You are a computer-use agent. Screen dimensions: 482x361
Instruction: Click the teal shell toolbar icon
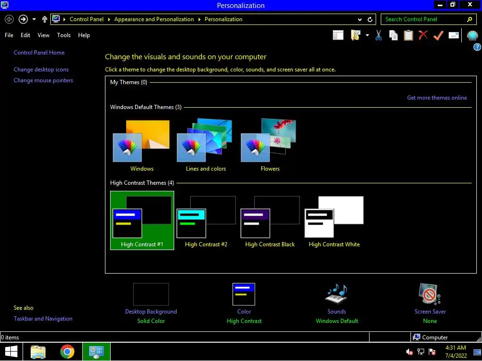point(472,35)
